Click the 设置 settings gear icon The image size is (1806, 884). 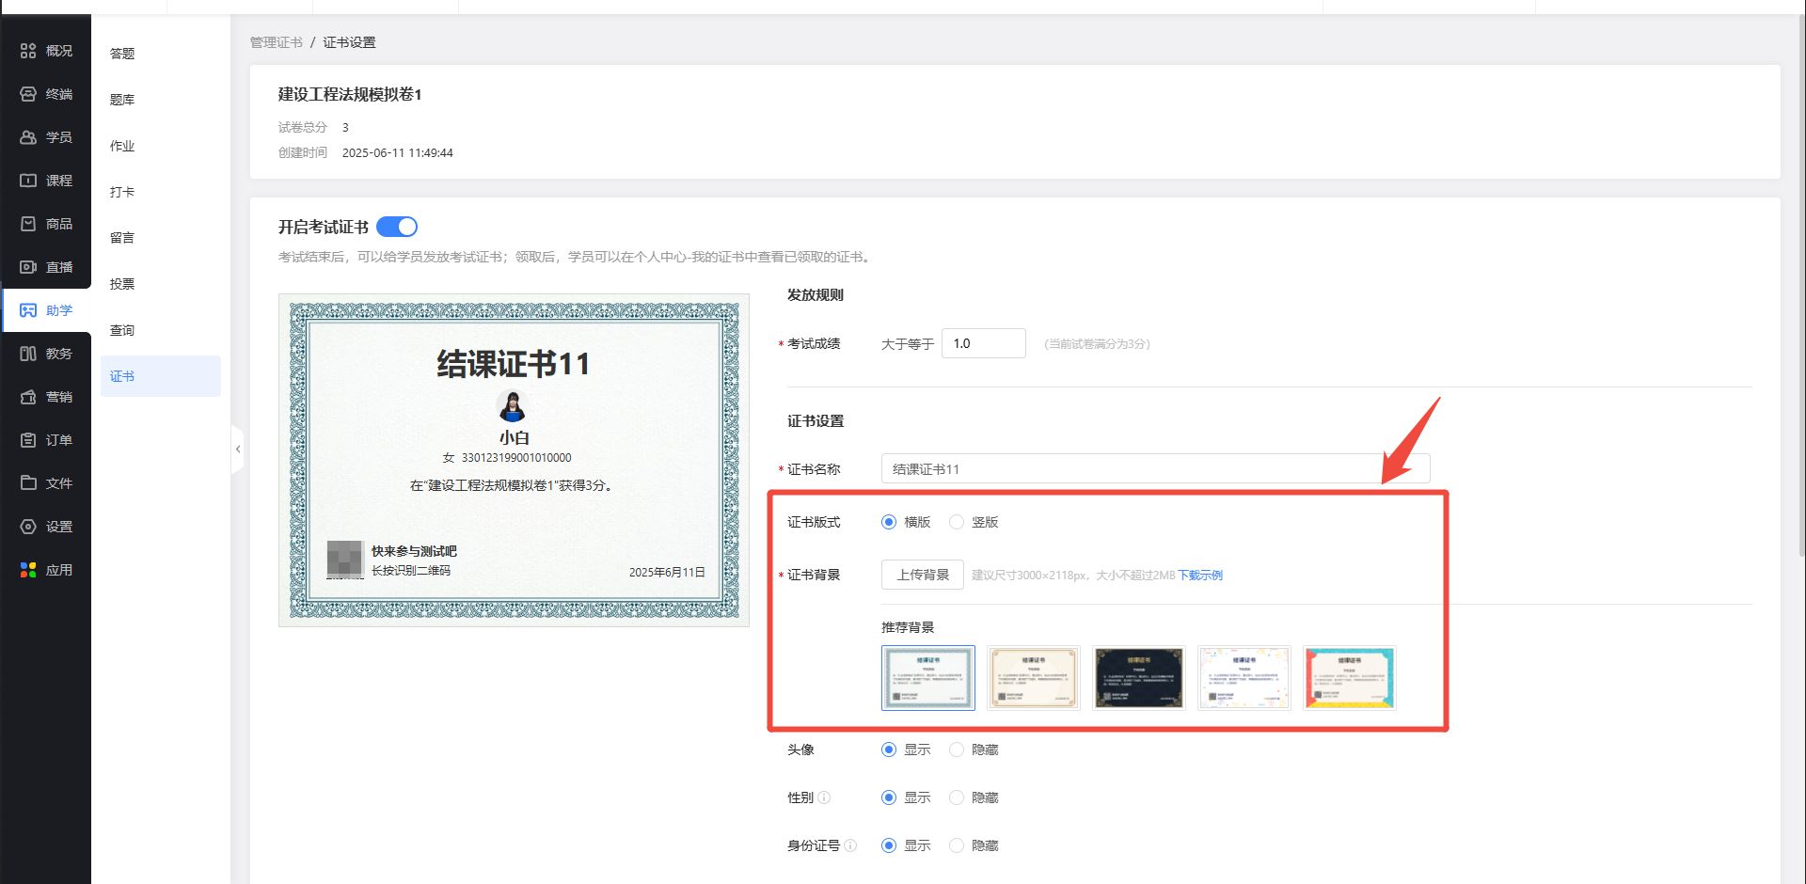point(28,527)
